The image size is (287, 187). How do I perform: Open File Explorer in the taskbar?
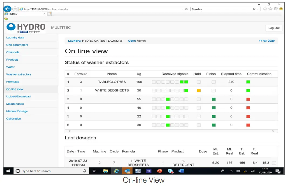tap(106, 171)
